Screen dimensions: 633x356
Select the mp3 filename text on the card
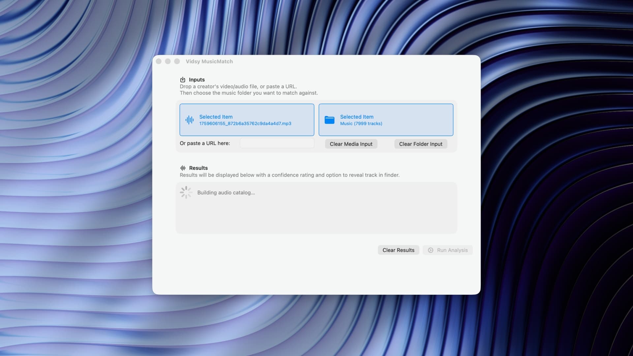(245, 123)
